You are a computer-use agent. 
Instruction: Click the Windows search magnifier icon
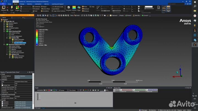click(x=195, y=6)
